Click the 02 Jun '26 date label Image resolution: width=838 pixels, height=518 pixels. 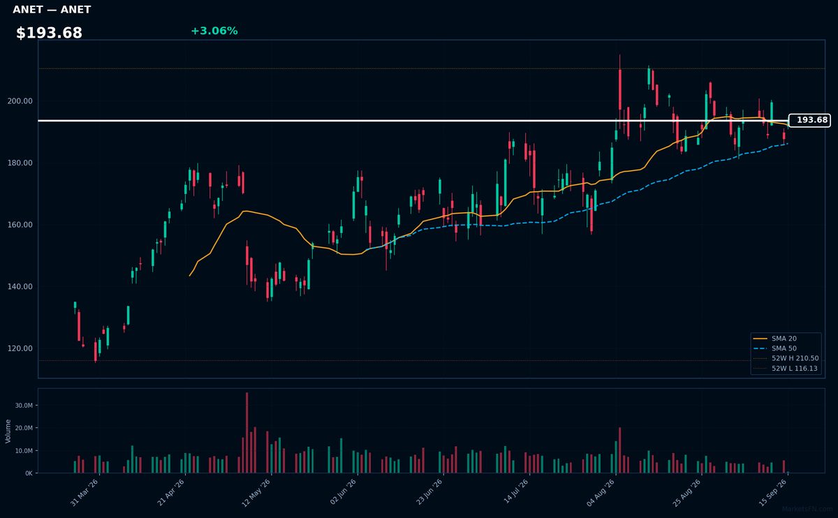click(342, 492)
